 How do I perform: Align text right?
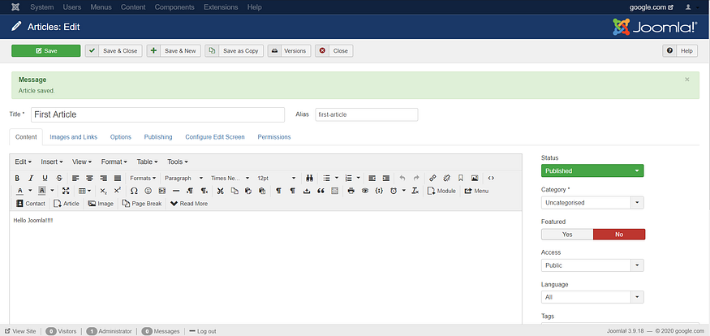click(x=104, y=178)
